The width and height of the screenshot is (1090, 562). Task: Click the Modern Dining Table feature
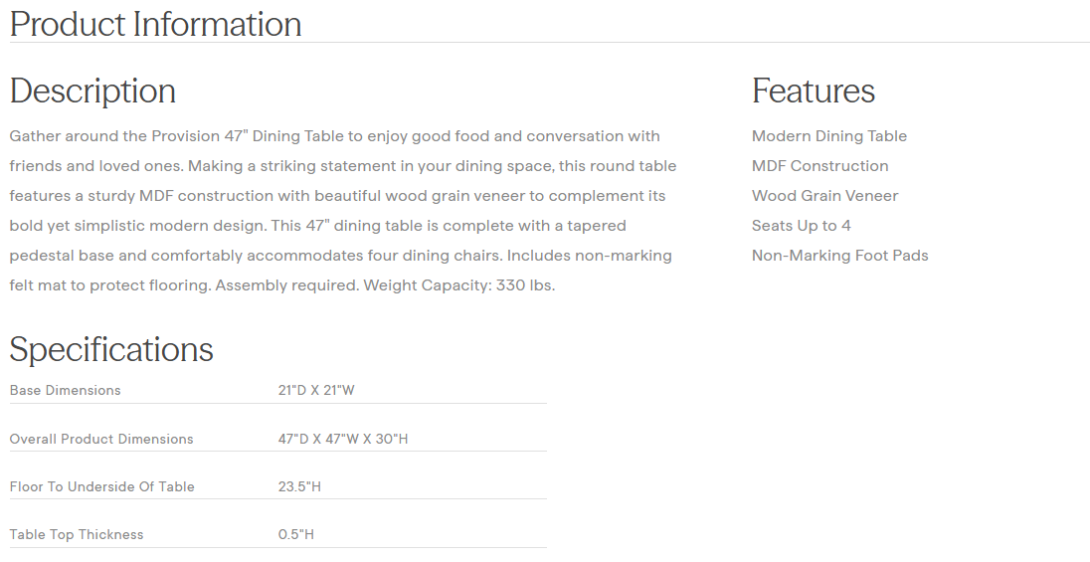click(828, 136)
